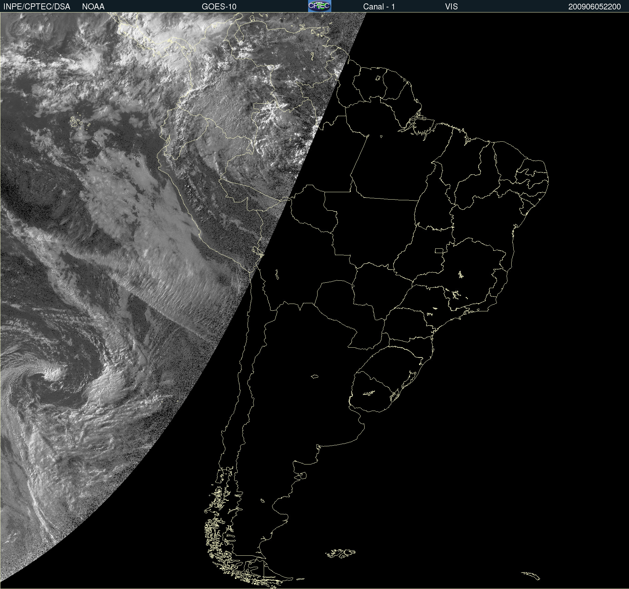Screen dimensions: 629x589
Task: Click the INPE/CPTEC/DSA header text
Action: pos(37,7)
